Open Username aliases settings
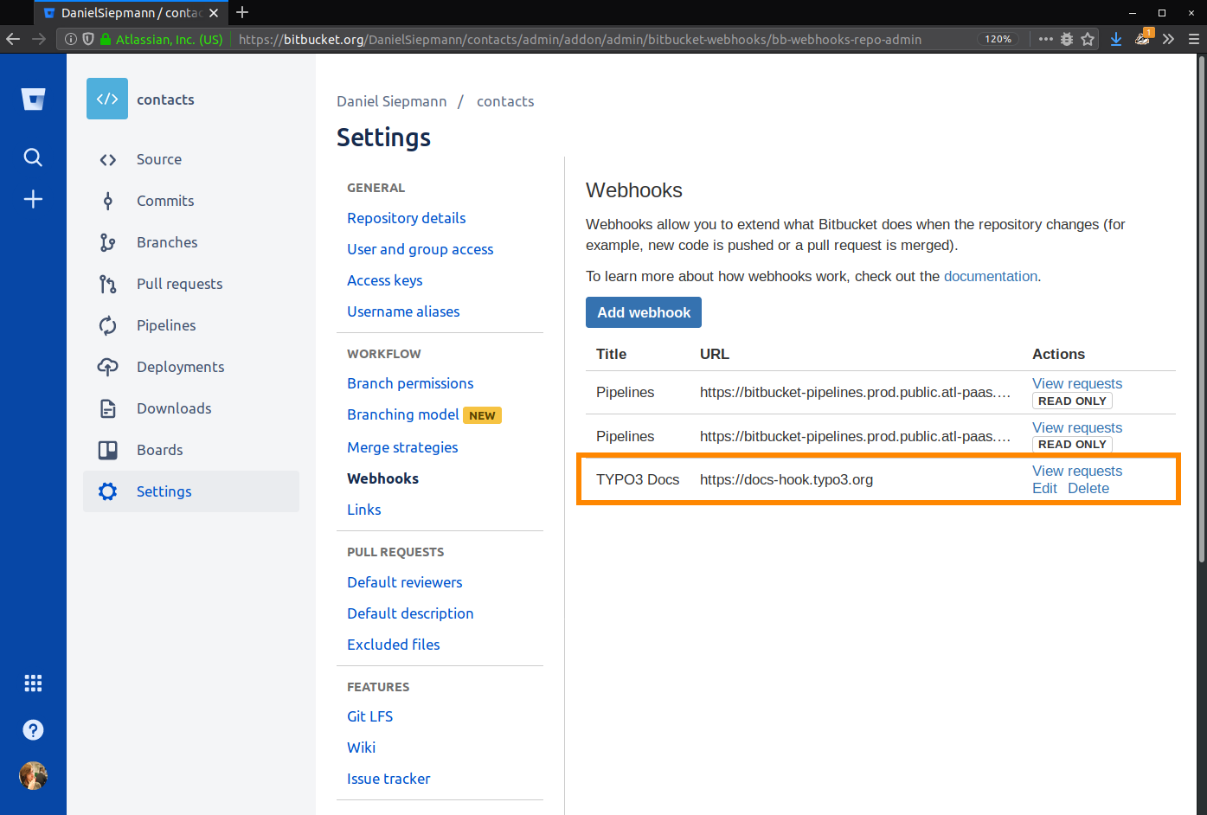 [403, 311]
